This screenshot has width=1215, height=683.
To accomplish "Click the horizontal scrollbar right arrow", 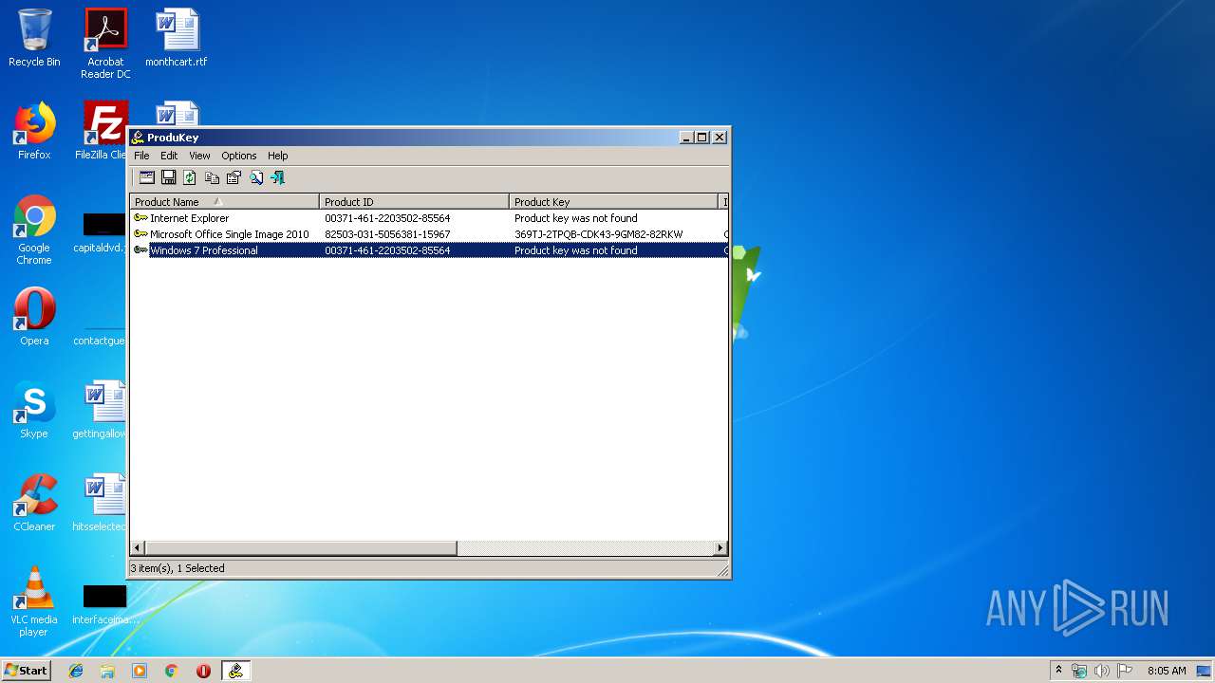I will [x=720, y=547].
